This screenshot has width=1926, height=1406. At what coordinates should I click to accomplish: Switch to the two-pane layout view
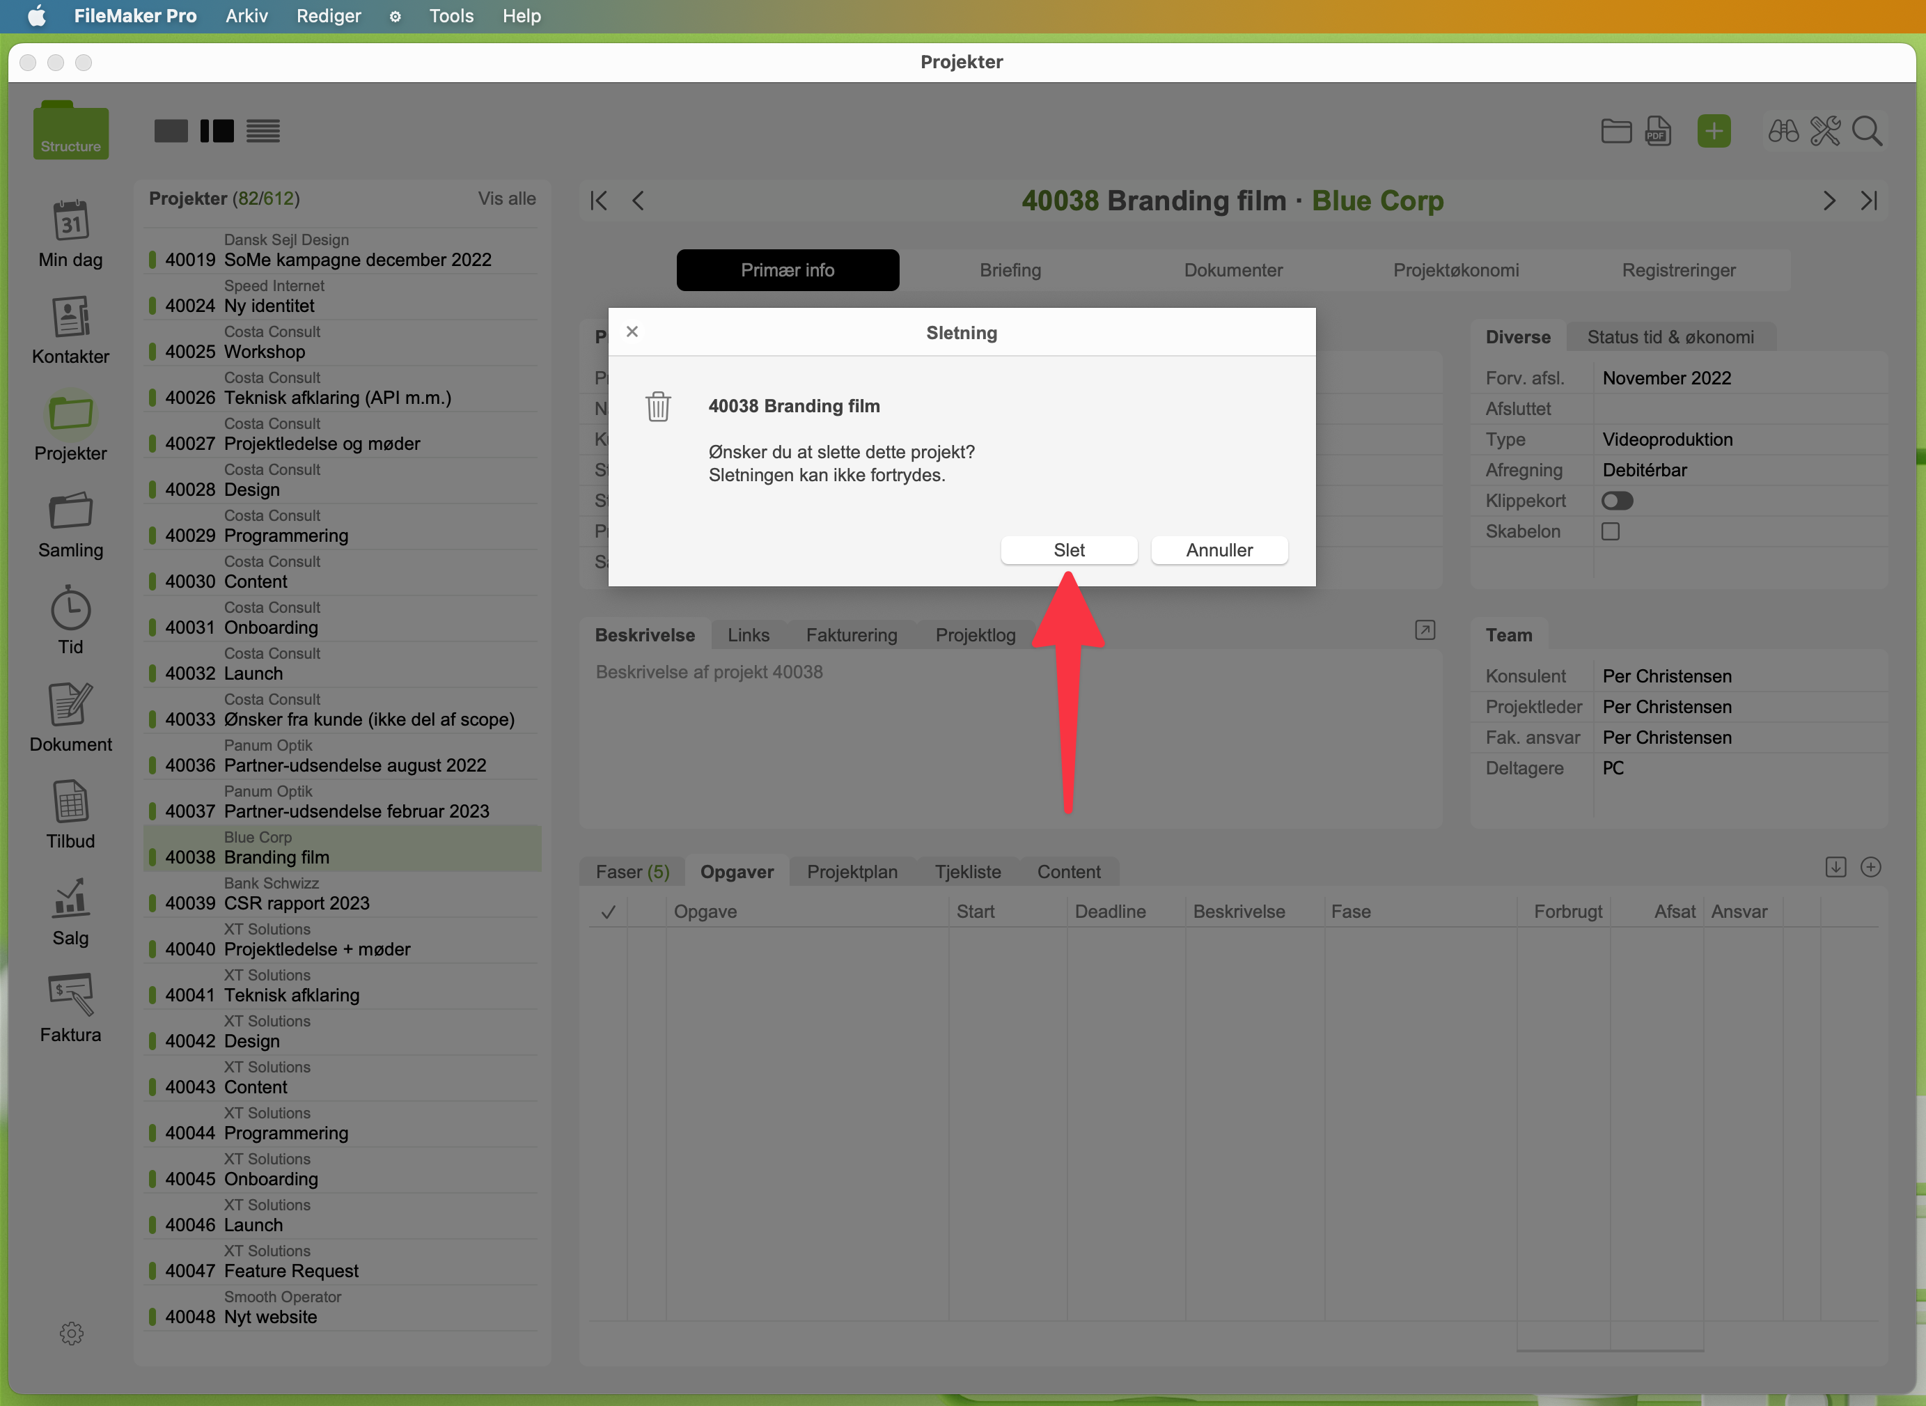click(217, 131)
